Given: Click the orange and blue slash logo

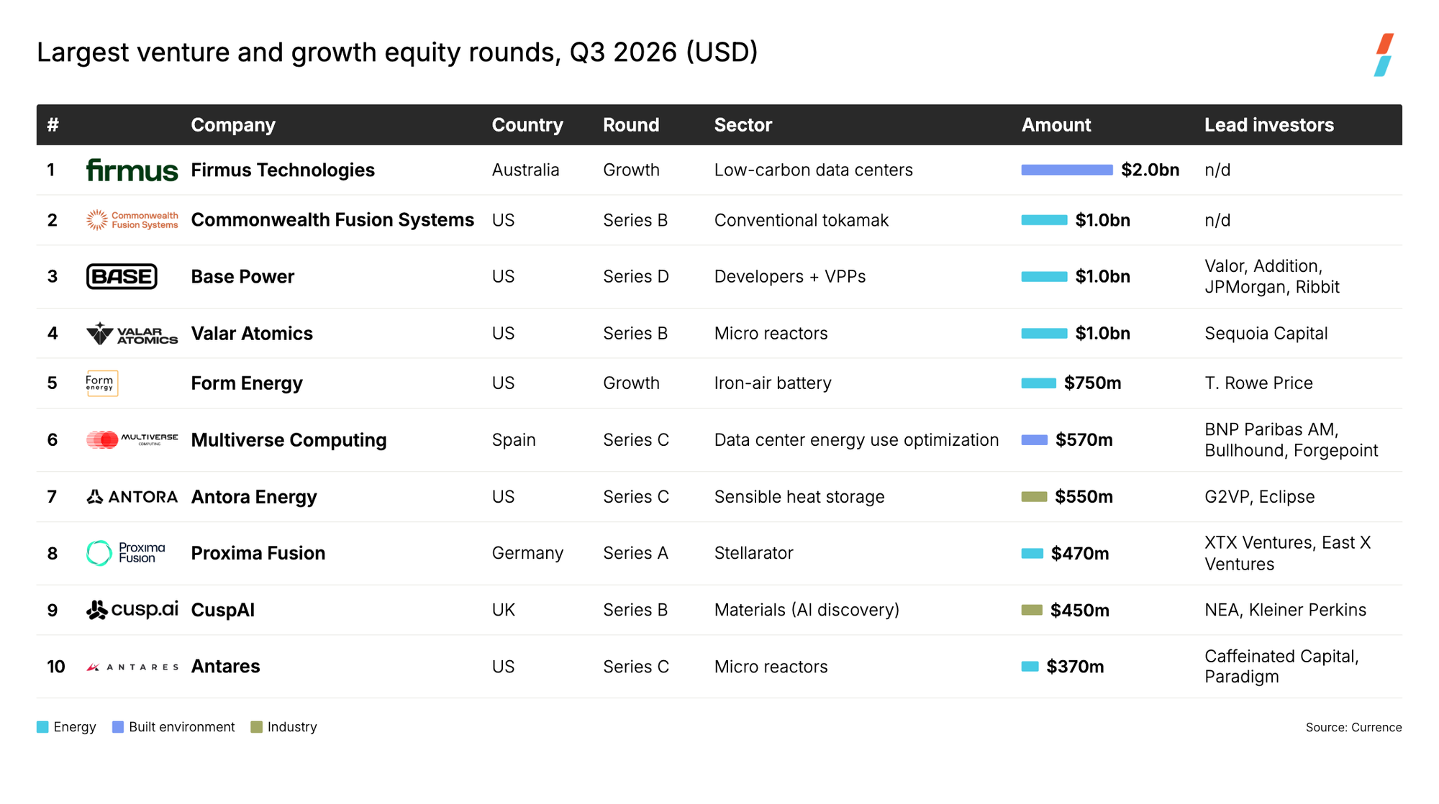Looking at the screenshot, I should pyautogui.click(x=1384, y=55).
